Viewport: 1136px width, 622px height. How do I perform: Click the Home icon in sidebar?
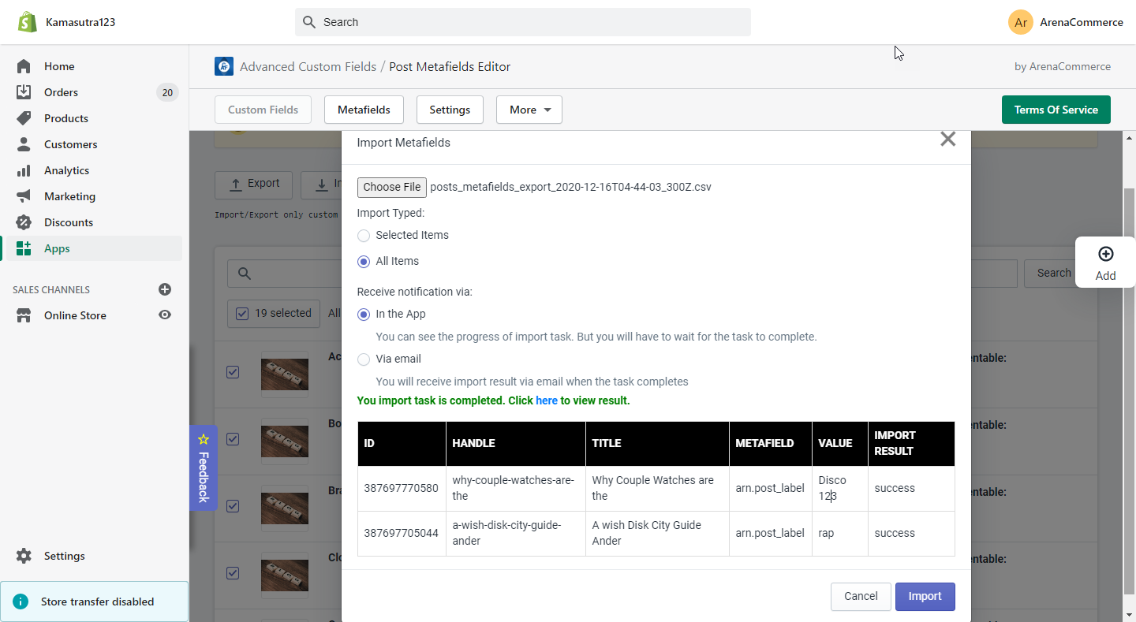pyautogui.click(x=24, y=66)
